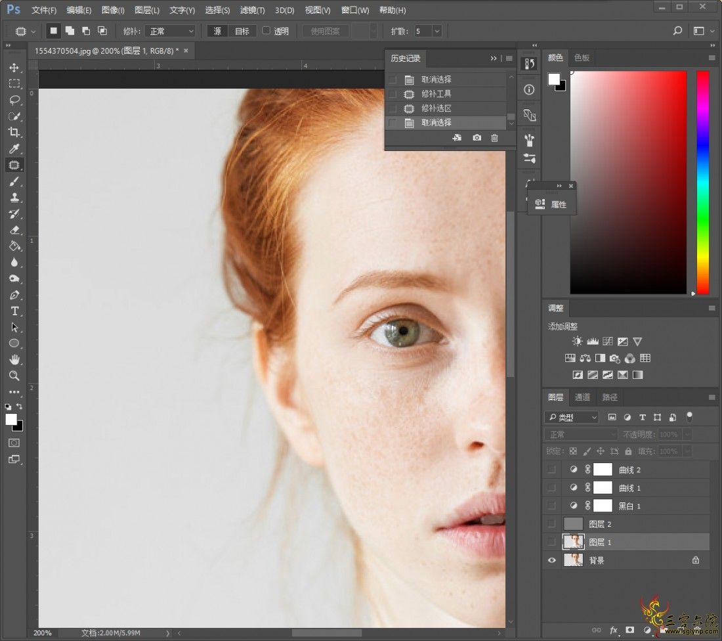Select 修补工具 history state
This screenshot has height=641, width=722.
pos(446,94)
